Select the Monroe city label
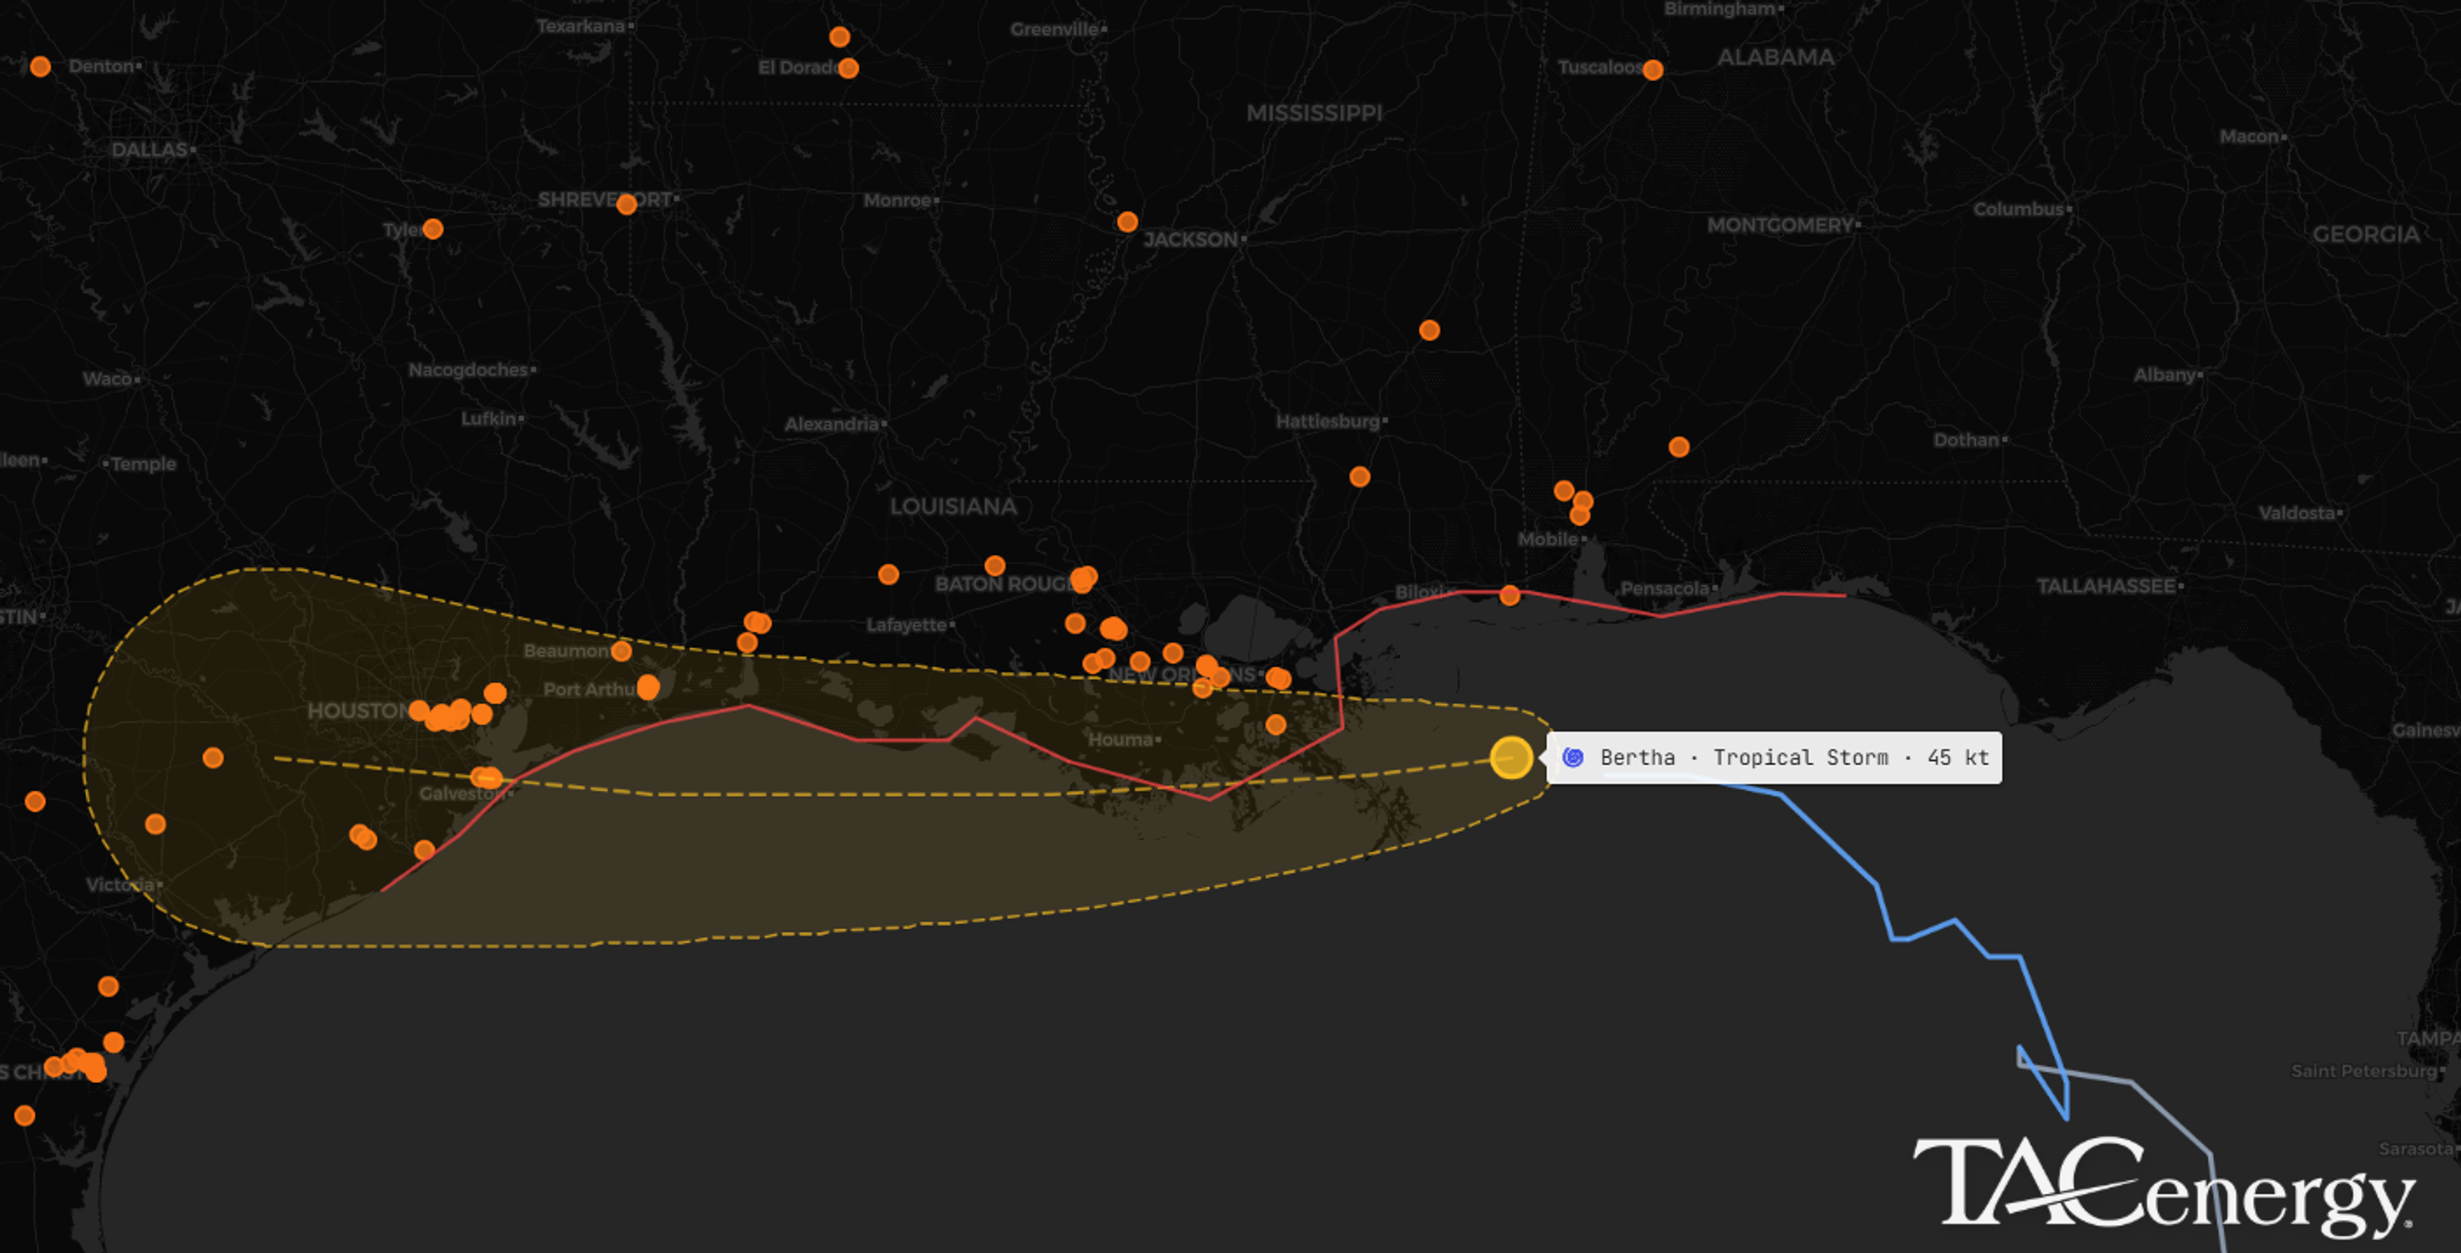Screen dimensions: 2461x1253 [897, 201]
